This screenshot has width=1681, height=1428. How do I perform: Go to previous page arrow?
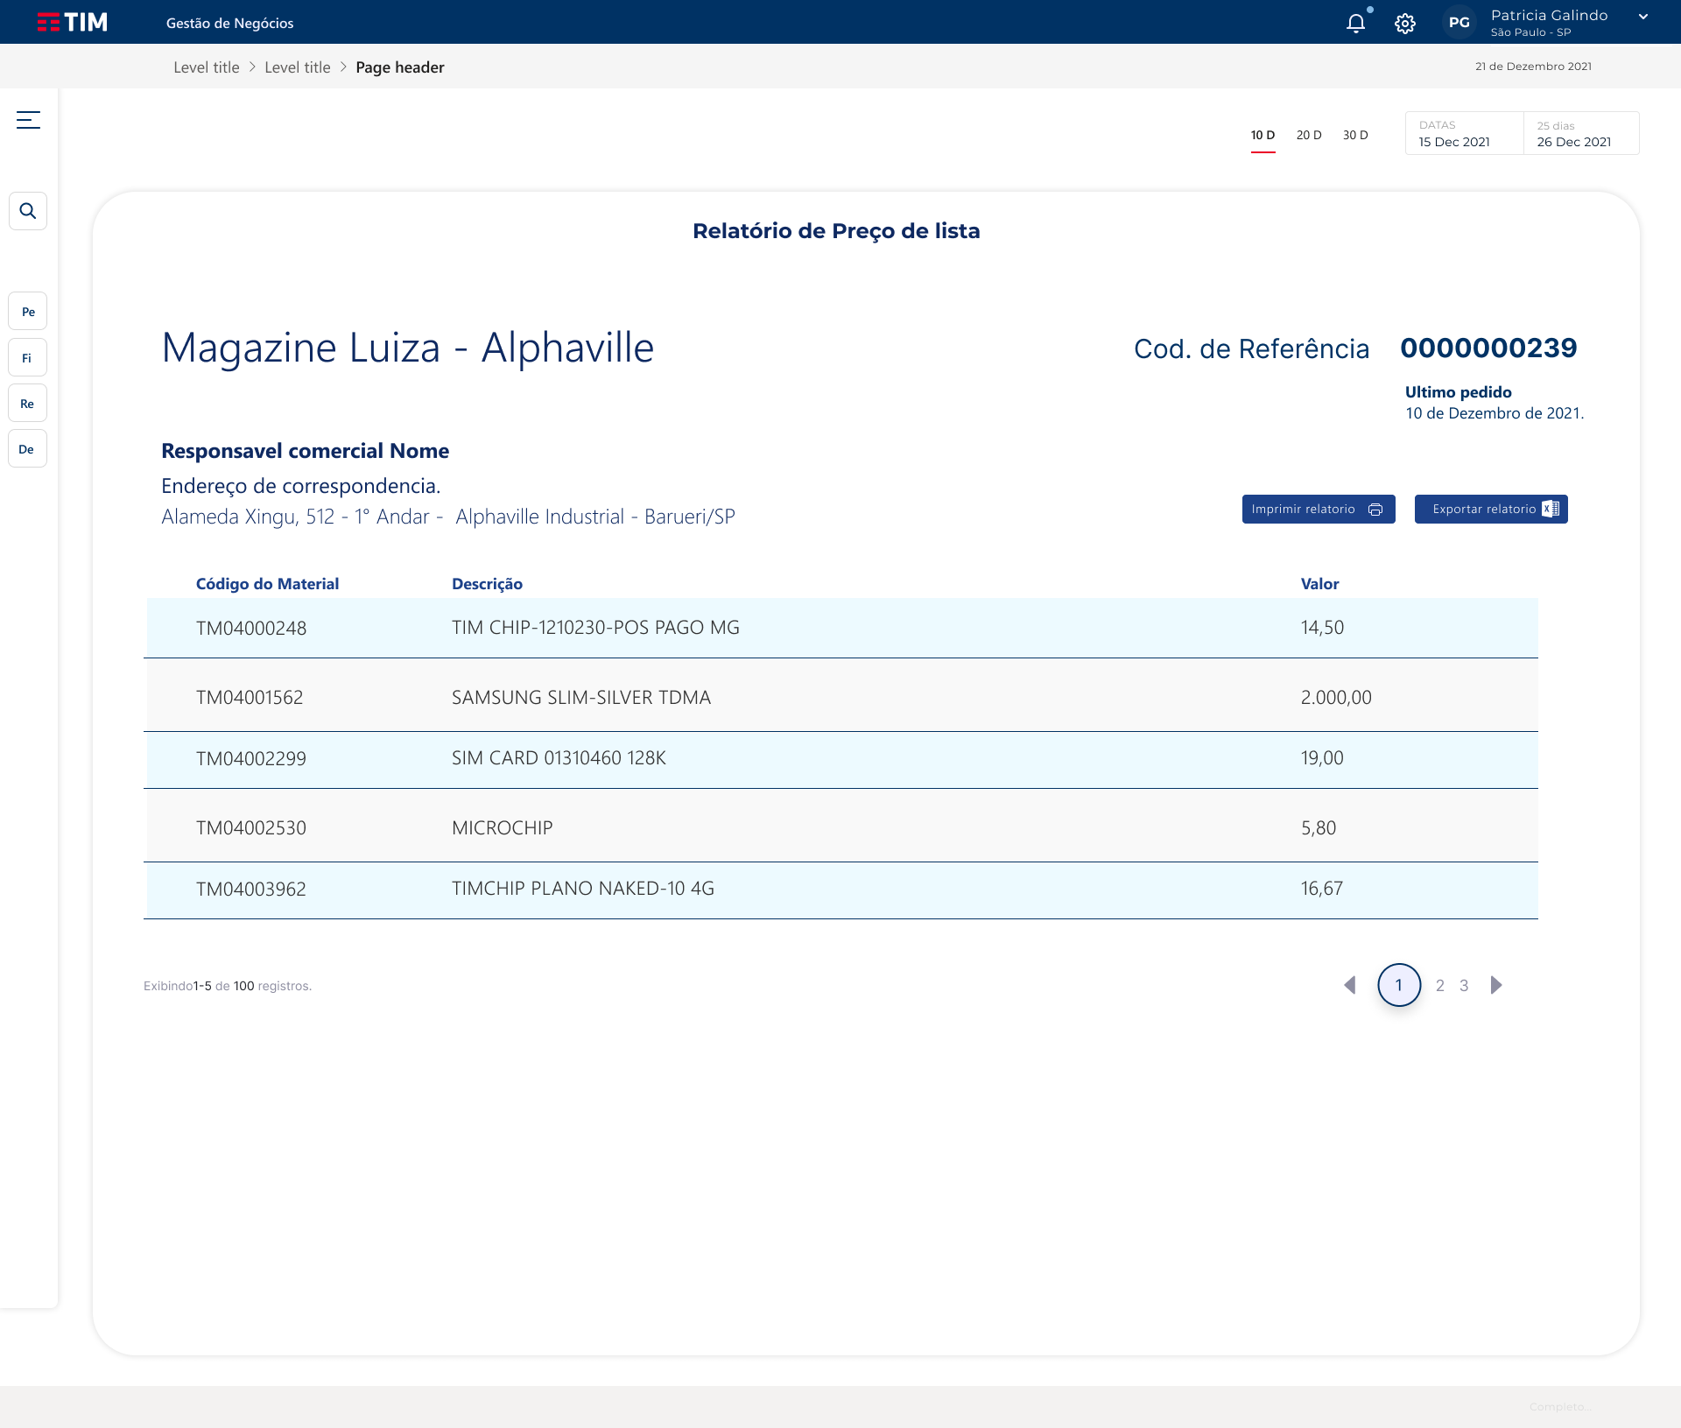click(1350, 986)
